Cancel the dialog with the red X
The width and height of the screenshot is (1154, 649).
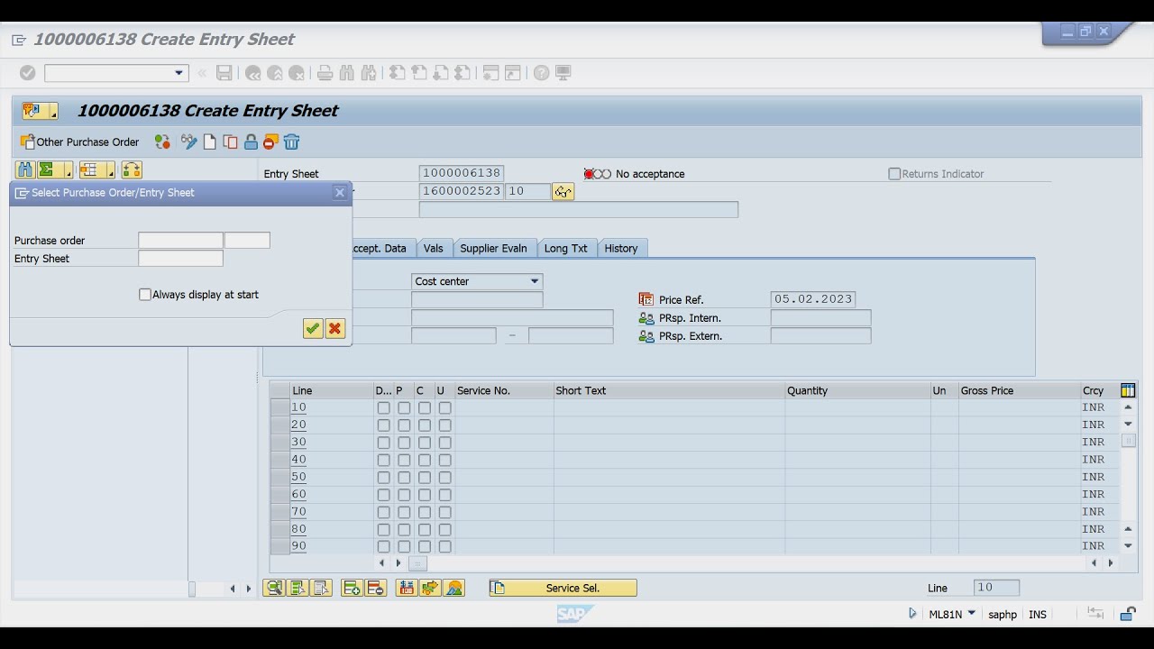[x=335, y=329]
